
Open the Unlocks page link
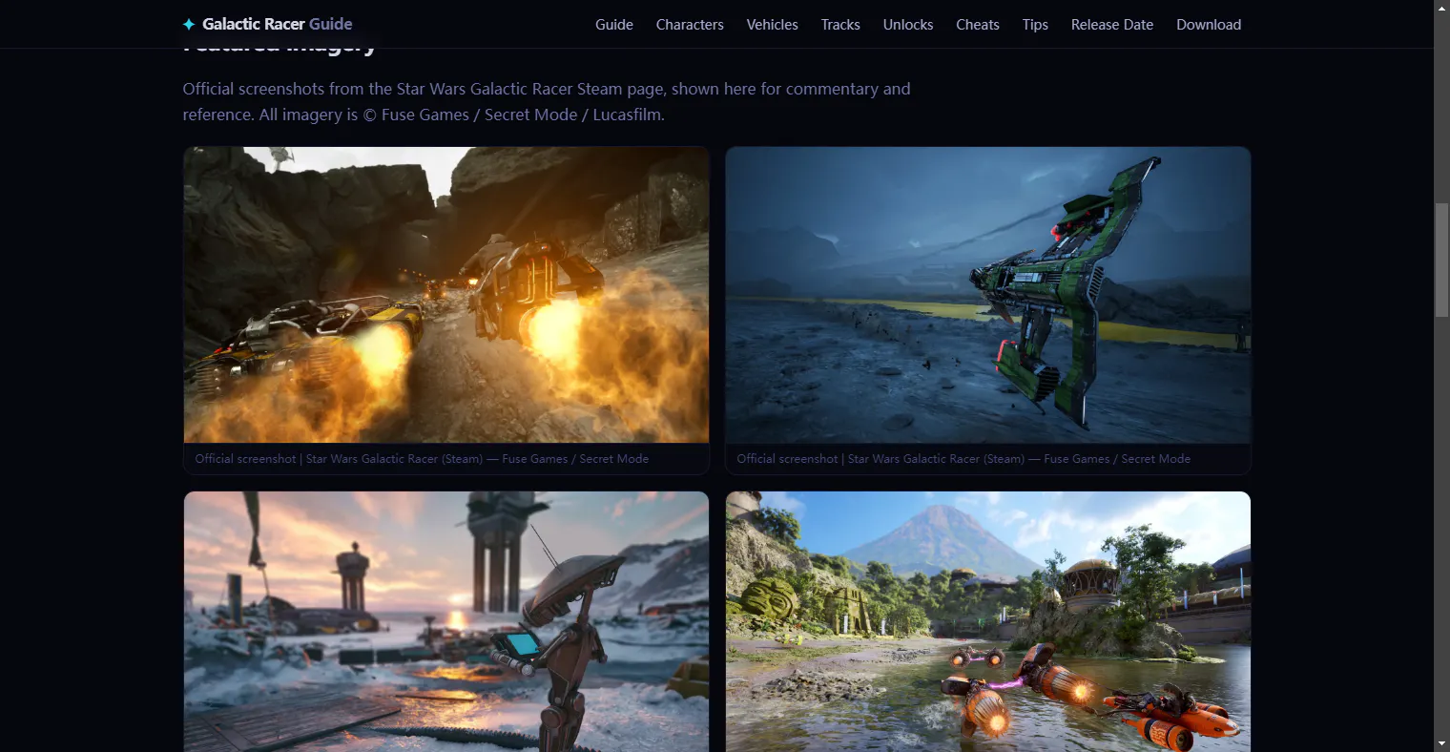(x=908, y=25)
